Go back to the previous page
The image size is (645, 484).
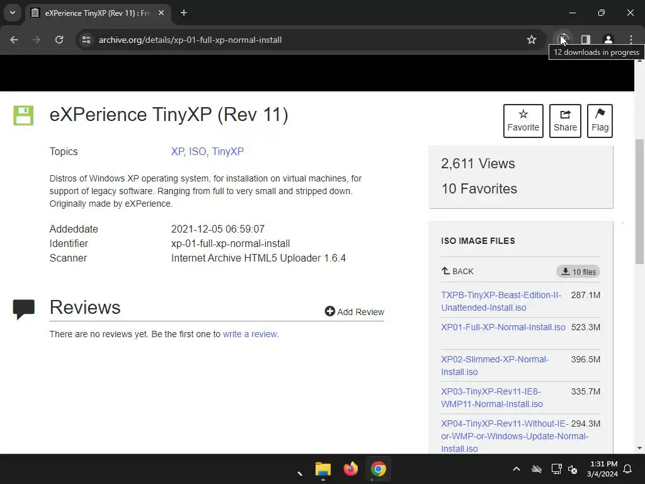[x=14, y=40]
